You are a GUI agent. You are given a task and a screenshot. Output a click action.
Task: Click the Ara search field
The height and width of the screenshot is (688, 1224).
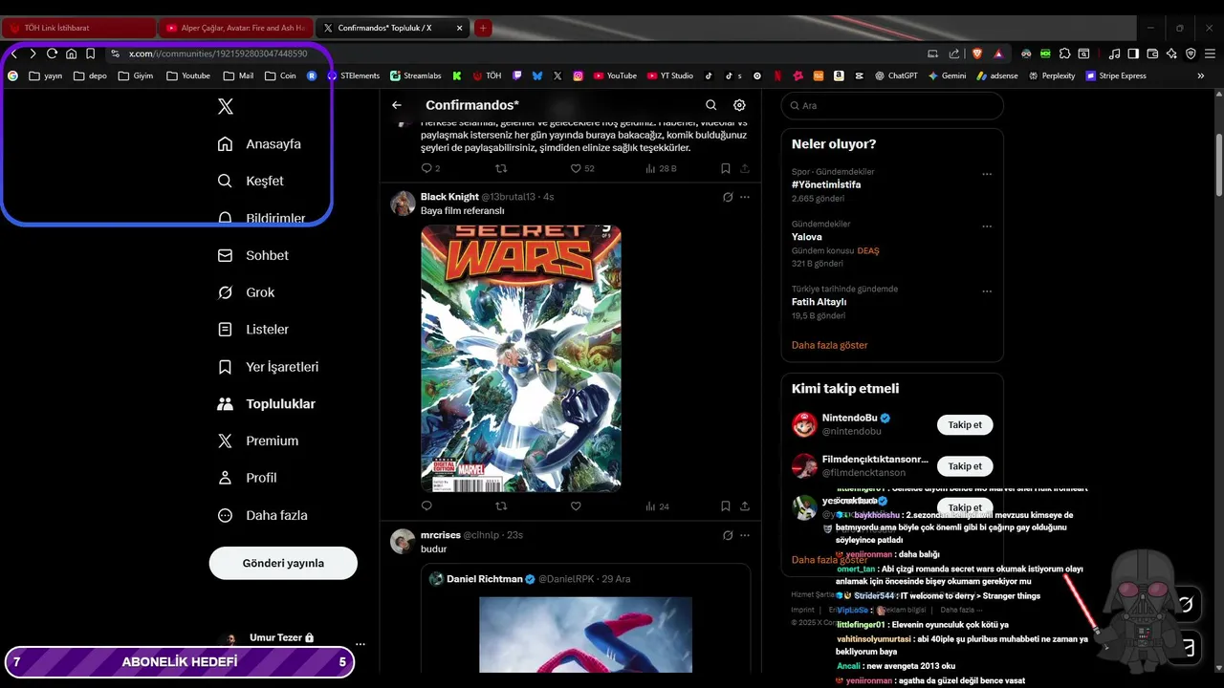coord(892,105)
